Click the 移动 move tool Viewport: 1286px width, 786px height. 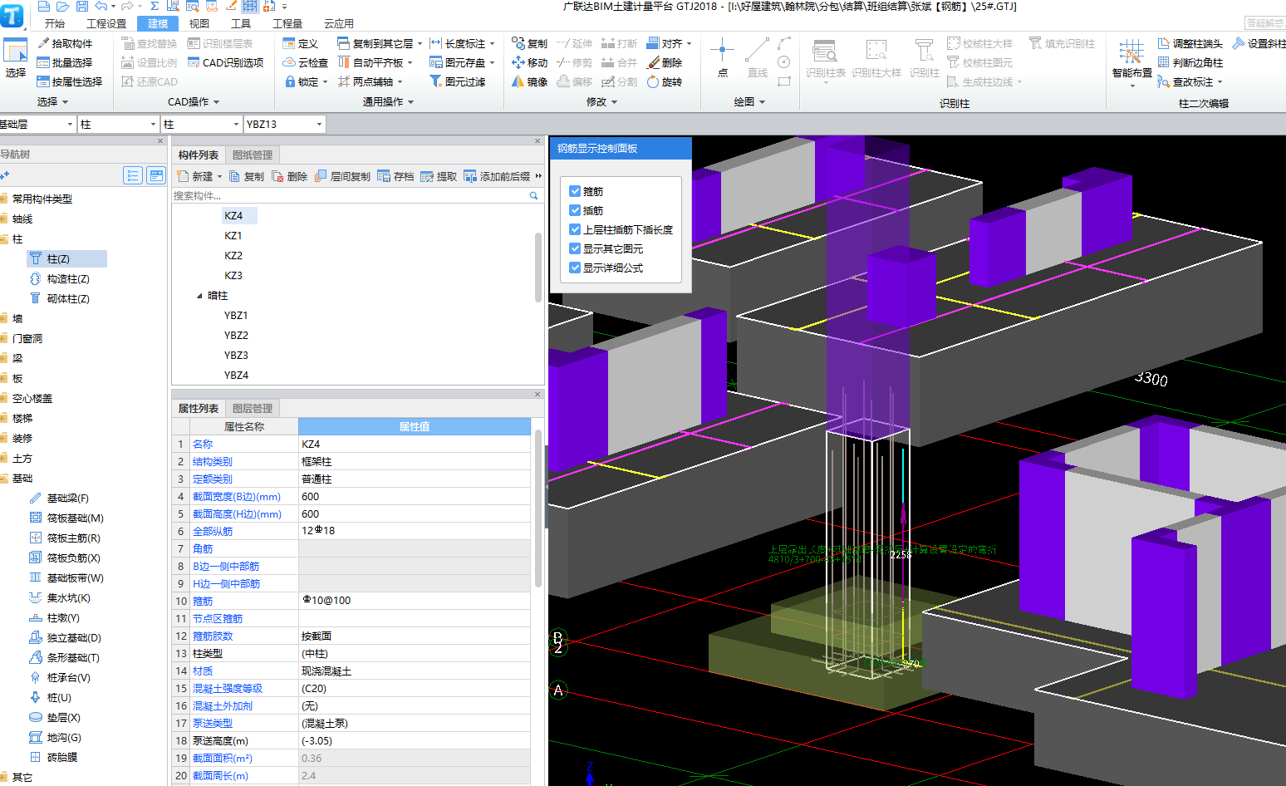529,62
